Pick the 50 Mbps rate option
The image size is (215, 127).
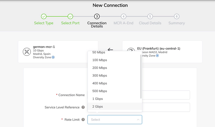pyautogui.click(x=99, y=52)
